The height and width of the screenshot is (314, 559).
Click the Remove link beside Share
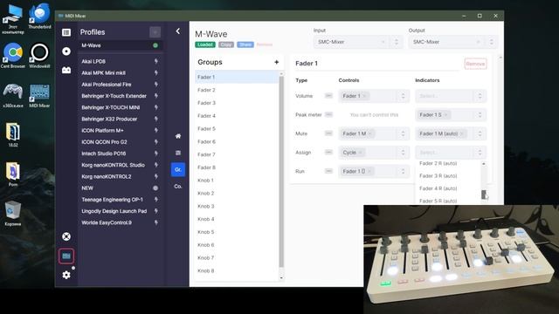click(265, 44)
